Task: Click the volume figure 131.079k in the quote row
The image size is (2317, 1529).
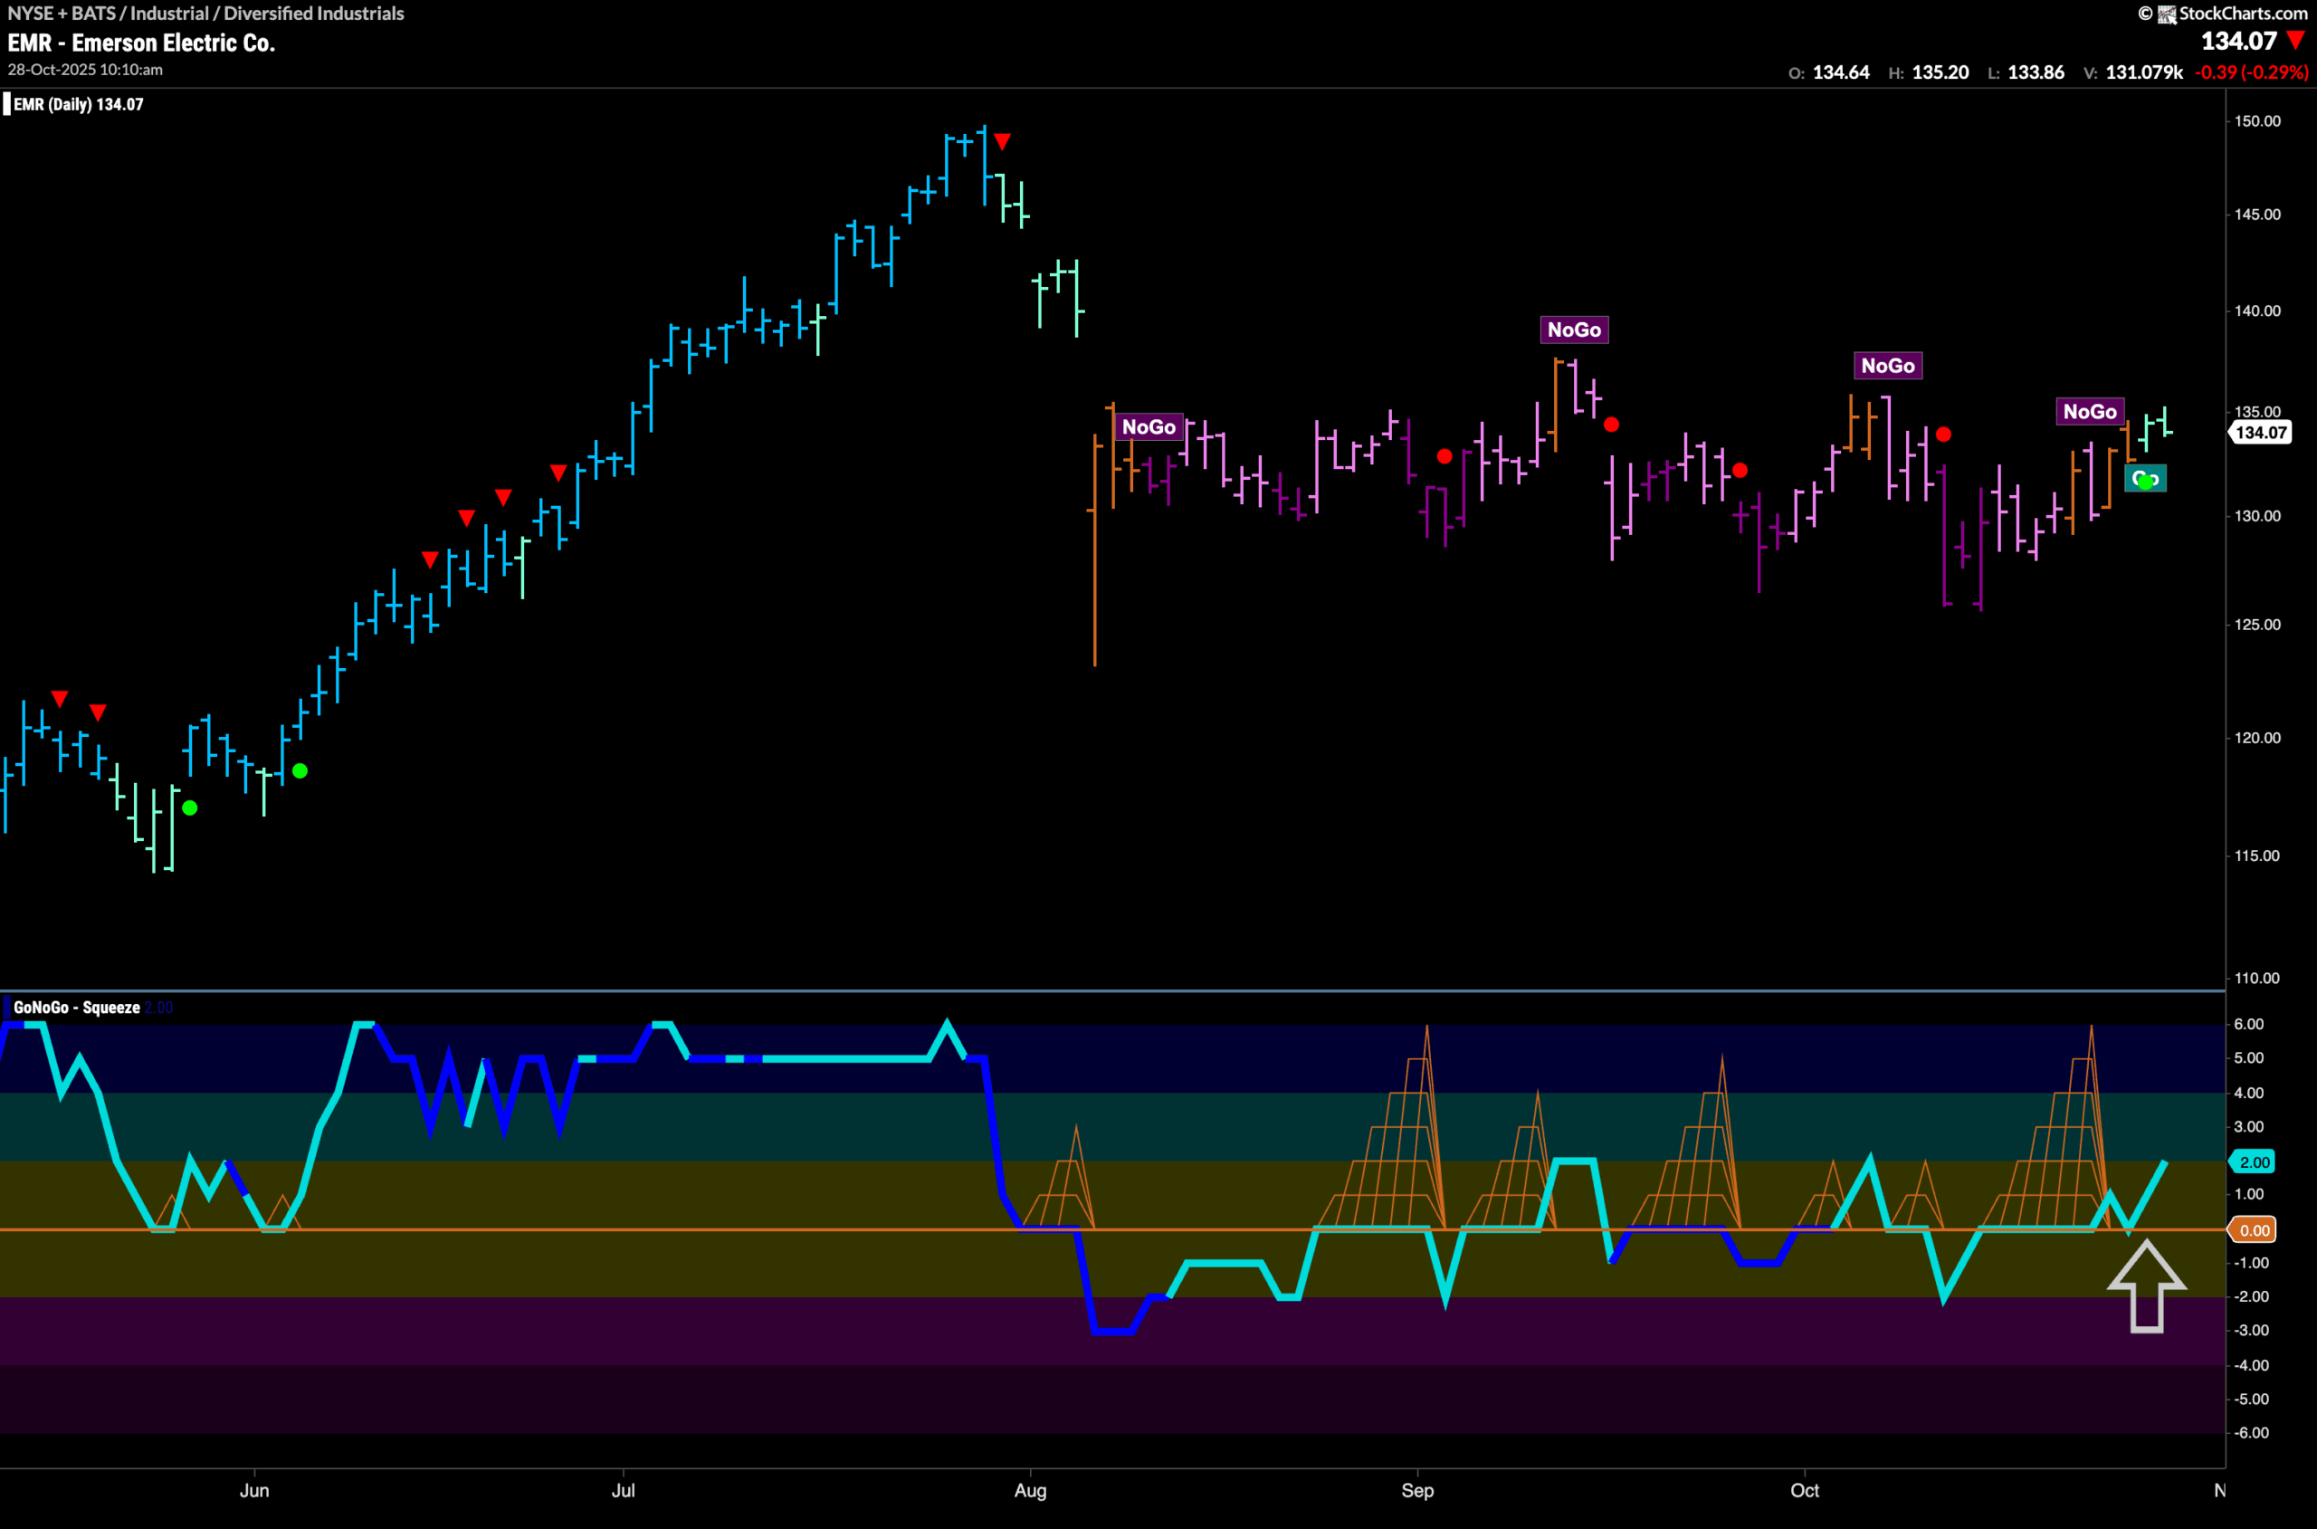Action: tap(2135, 72)
